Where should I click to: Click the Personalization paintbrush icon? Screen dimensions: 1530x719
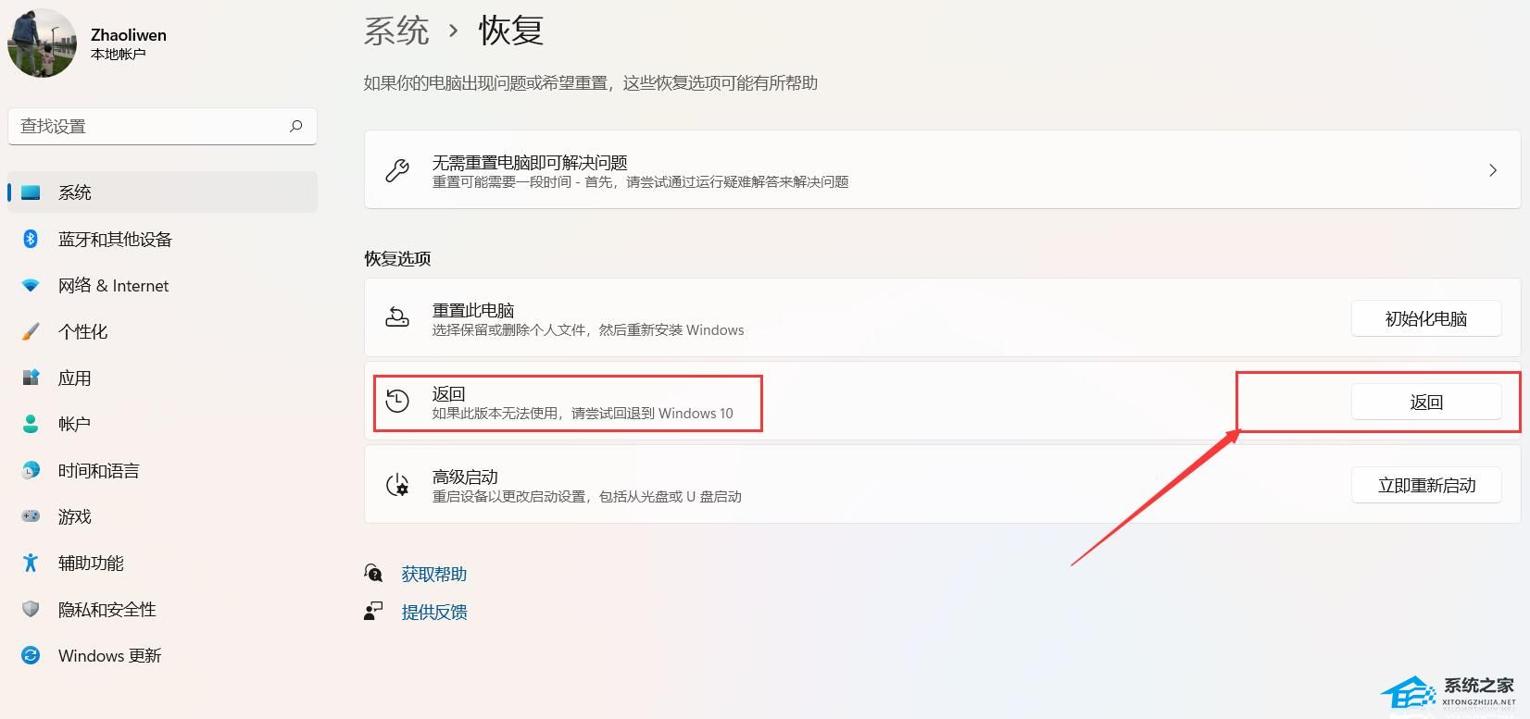coord(31,331)
